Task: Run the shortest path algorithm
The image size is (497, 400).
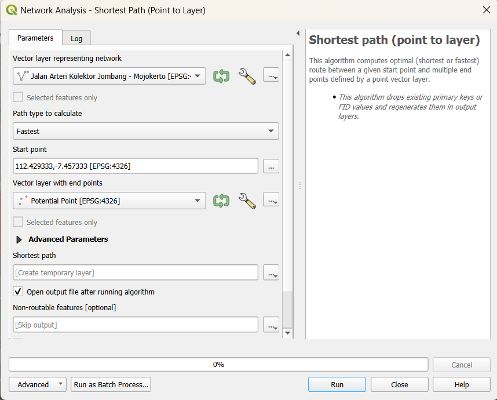Action: (x=337, y=384)
